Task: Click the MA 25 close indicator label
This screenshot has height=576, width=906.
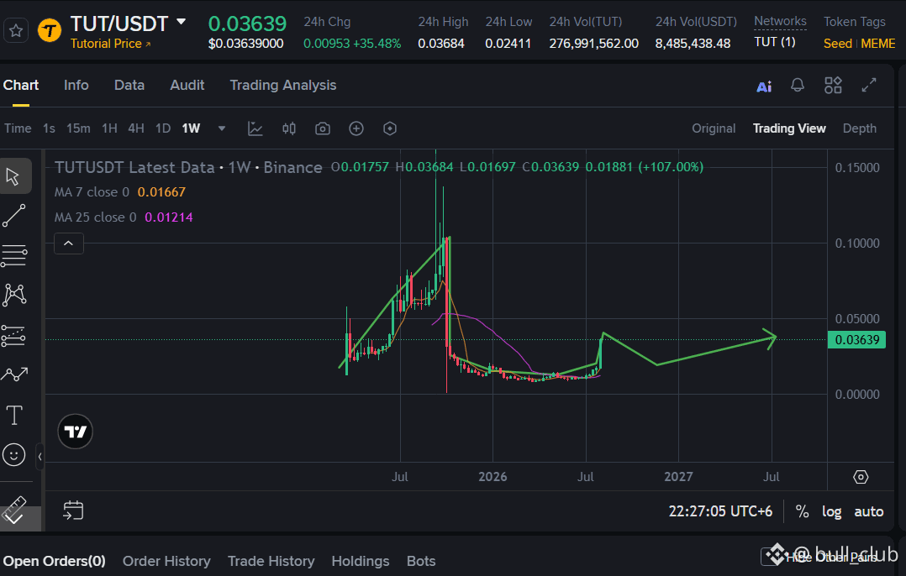Action: click(x=95, y=217)
